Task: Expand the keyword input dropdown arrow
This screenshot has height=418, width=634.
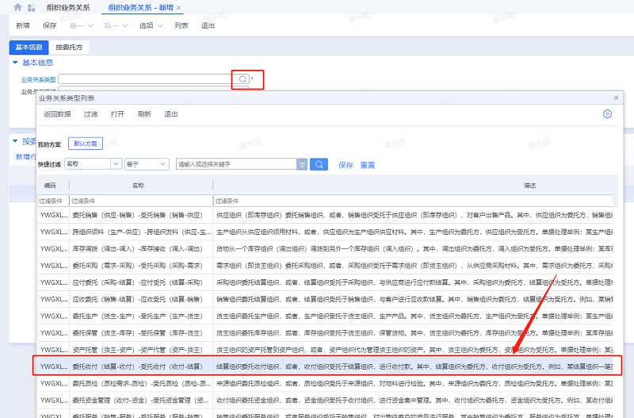Action: coord(301,164)
